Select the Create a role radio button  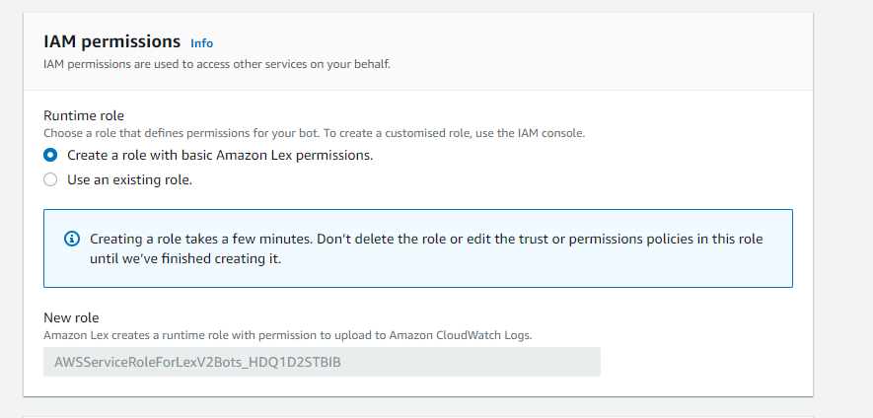(x=50, y=155)
